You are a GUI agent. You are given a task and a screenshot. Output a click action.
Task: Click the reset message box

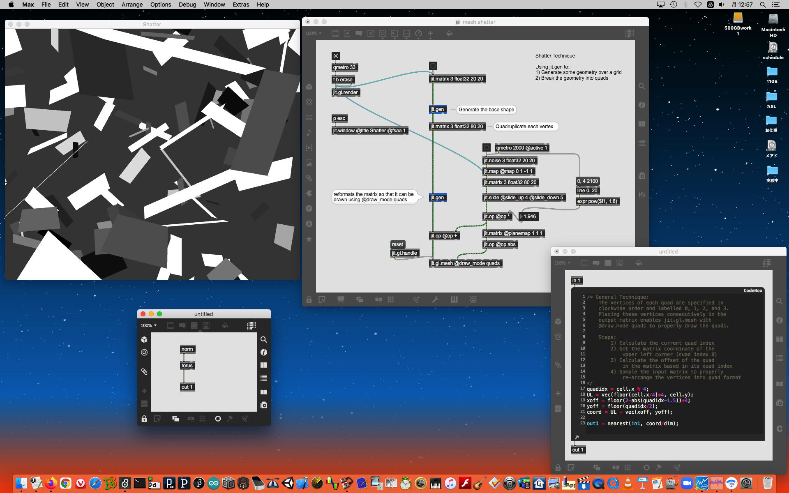[397, 244]
